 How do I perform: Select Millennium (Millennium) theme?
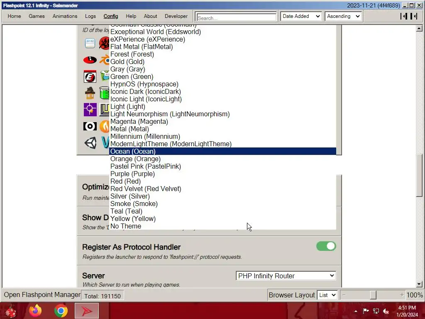[x=222, y=136]
